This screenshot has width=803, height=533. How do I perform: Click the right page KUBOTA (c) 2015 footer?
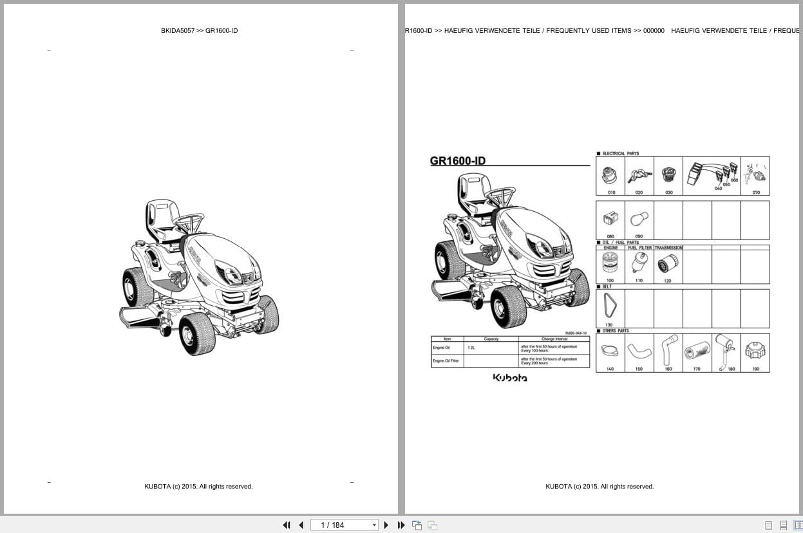(x=600, y=487)
